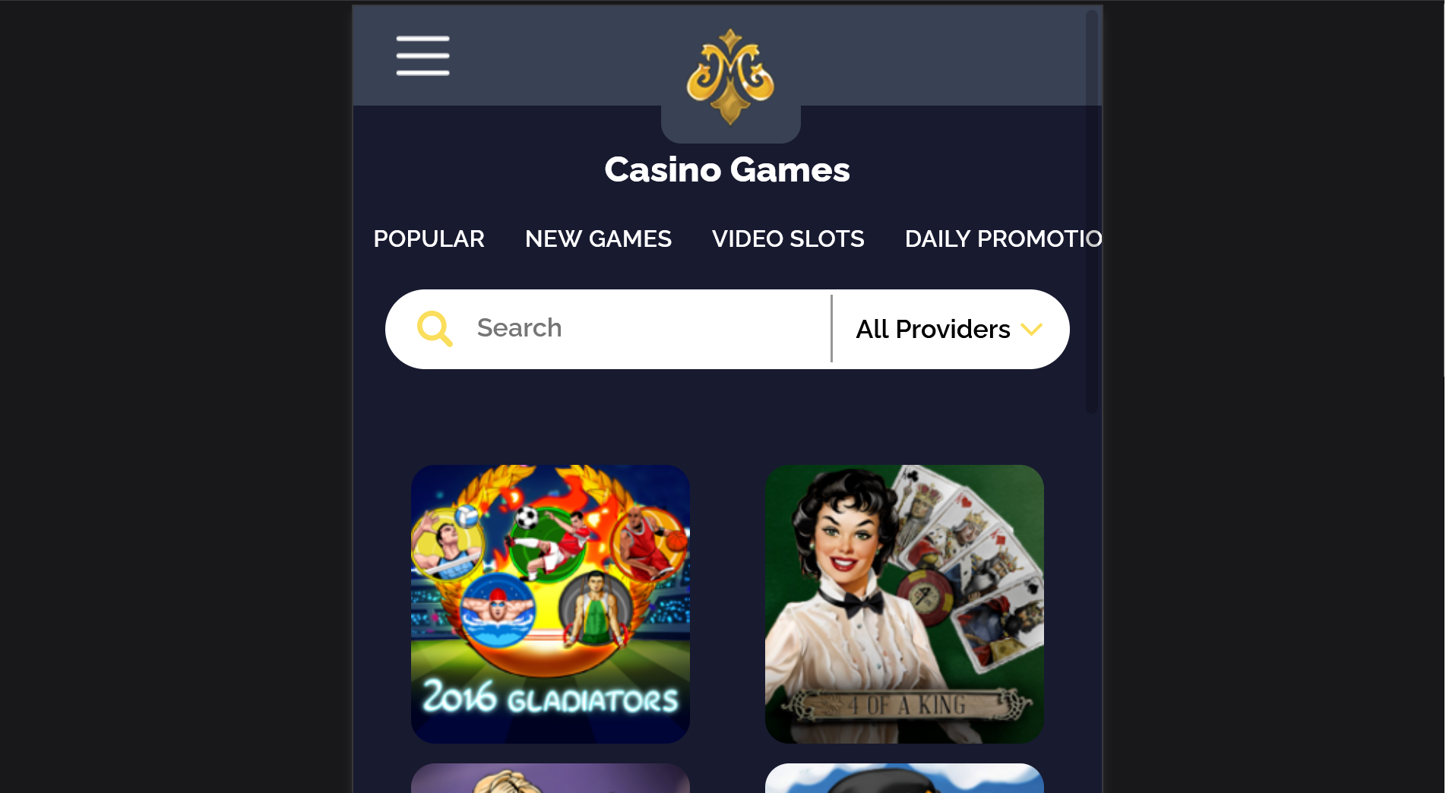This screenshot has height=793, width=1446.
Task: Select the partially visible blonde character game tile
Action: 550,779
